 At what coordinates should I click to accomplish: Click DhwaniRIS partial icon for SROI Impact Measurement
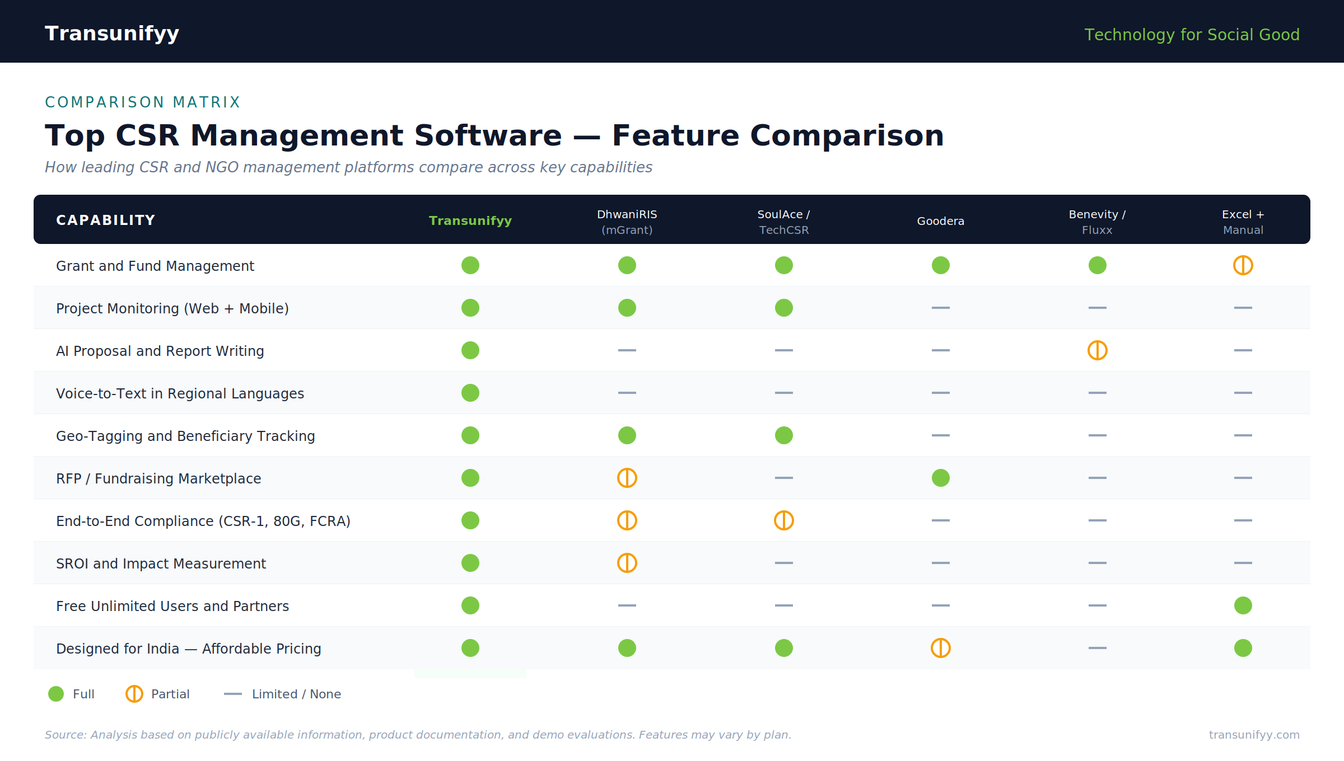pyautogui.click(x=627, y=563)
